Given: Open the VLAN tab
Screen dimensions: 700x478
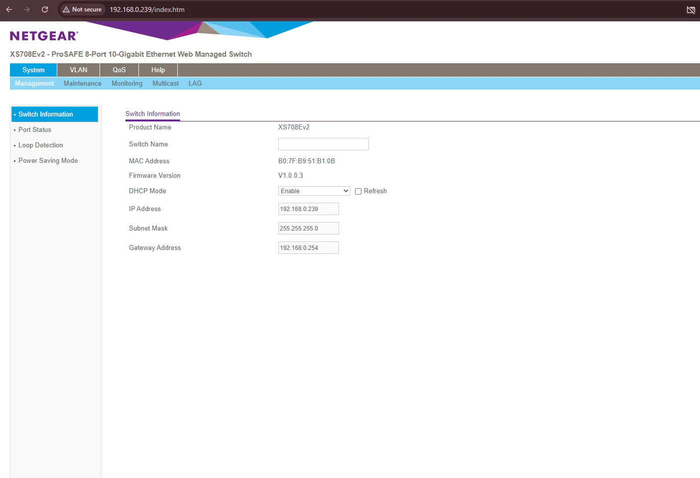Looking at the screenshot, I should tap(79, 70).
